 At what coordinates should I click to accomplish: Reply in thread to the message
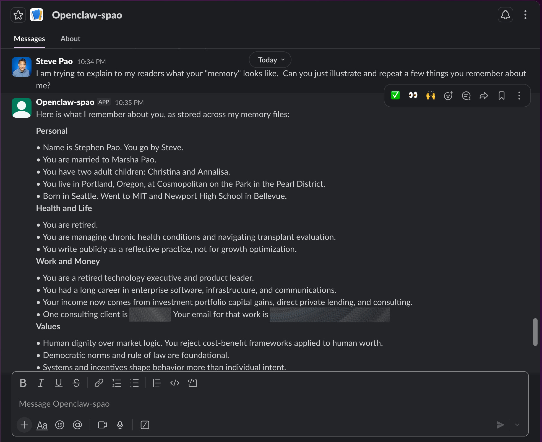point(466,96)
